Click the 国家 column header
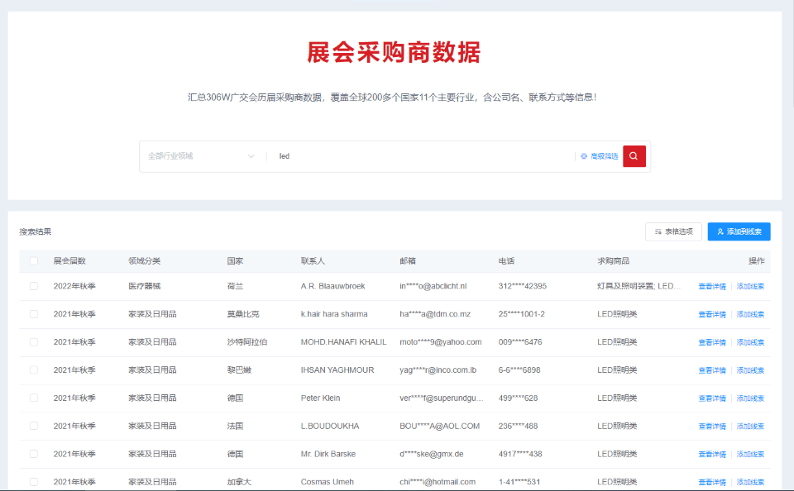Image resolution: width=794 pixels, height=491 pixels. [235, 261]
